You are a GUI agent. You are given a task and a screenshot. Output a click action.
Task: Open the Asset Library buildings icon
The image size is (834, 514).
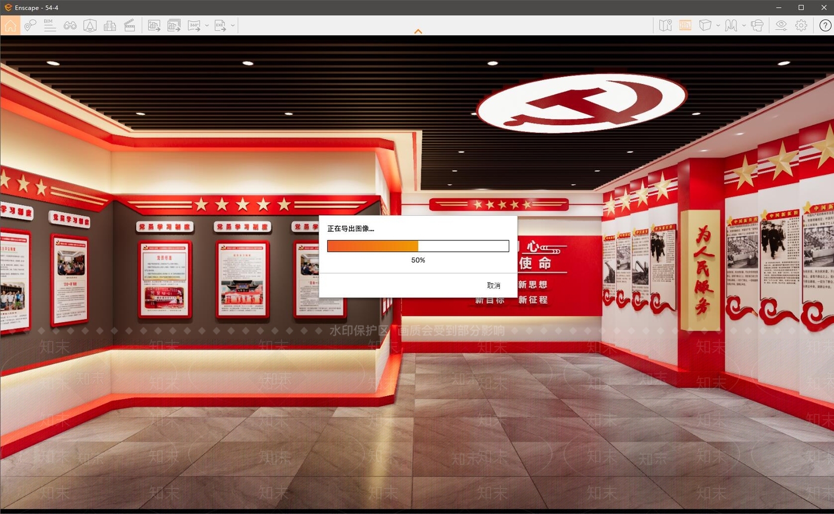pyautogui.click(x=110, y=26)
